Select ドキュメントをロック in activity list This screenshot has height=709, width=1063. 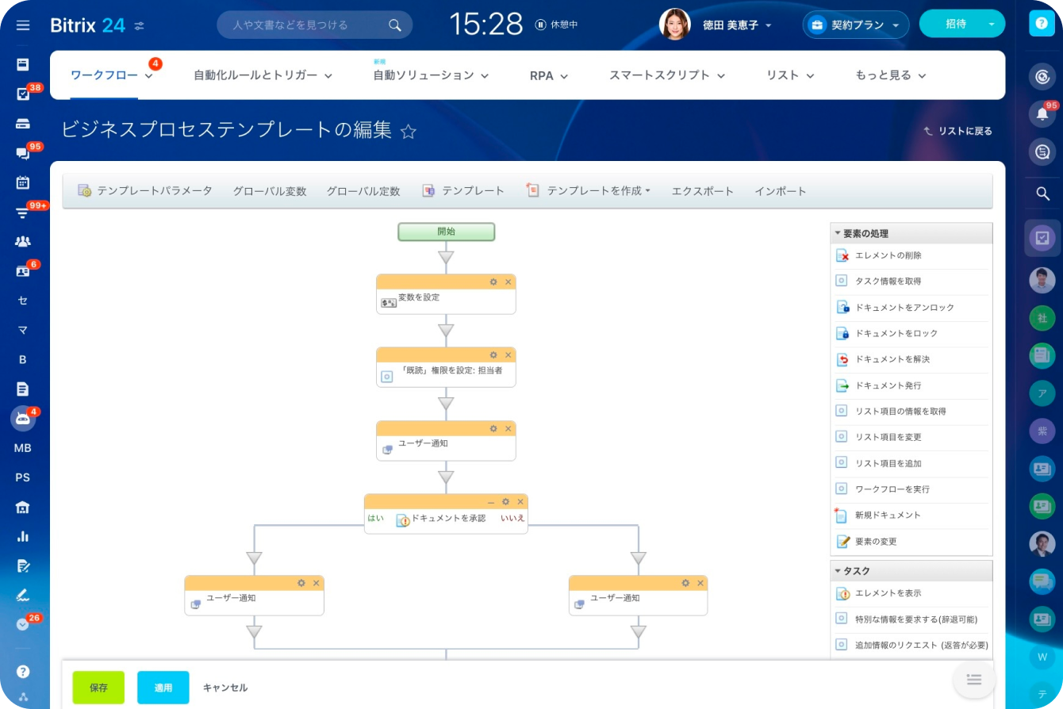[x=896, y=333]
